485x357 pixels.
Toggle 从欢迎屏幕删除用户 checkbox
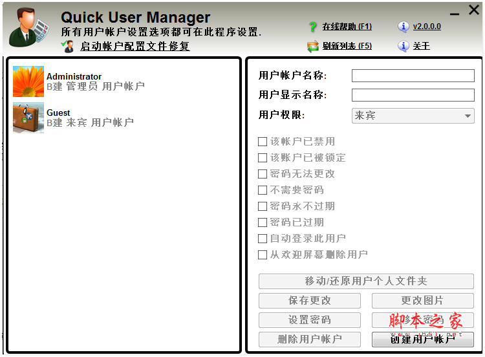(263, 255)
